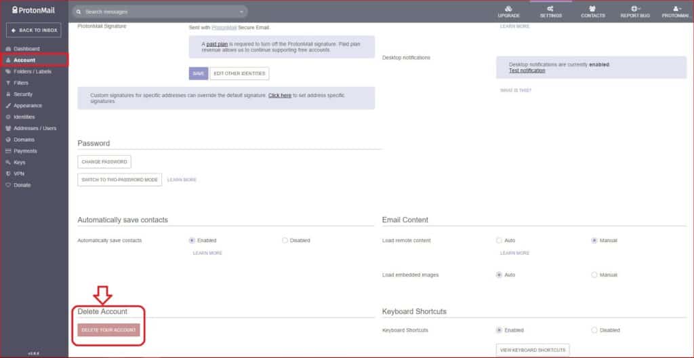694x358 pixels.
Task: Open Folders / Labels in sidebar
Action: (34, 71)
